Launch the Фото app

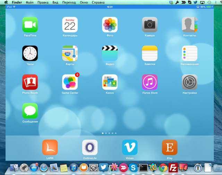tap(110, 25)
